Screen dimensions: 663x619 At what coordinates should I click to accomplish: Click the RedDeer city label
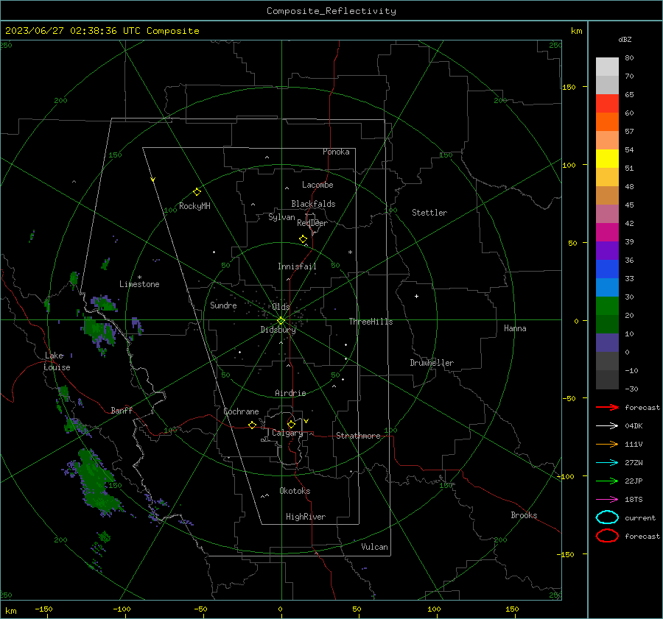point(312,223)
